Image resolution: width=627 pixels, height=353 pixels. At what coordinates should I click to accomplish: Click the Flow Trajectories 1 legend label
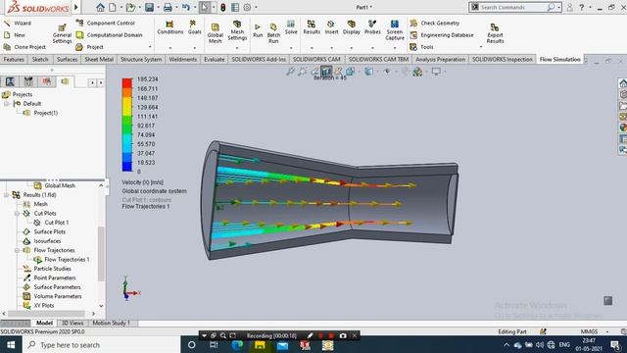(x=146, y=207)
